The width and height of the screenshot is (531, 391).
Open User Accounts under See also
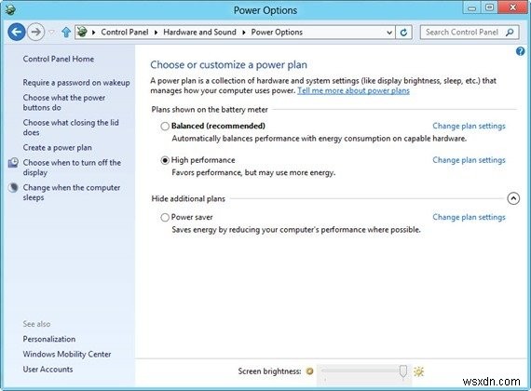click(48, 370)
